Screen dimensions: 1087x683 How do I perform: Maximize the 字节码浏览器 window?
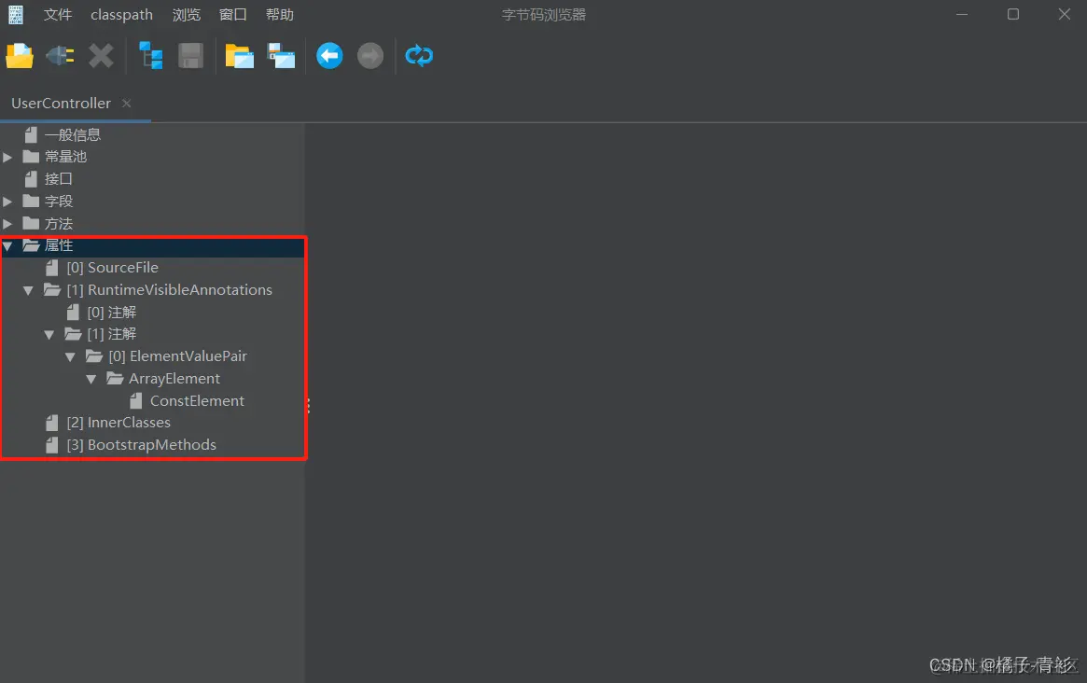1013,15
